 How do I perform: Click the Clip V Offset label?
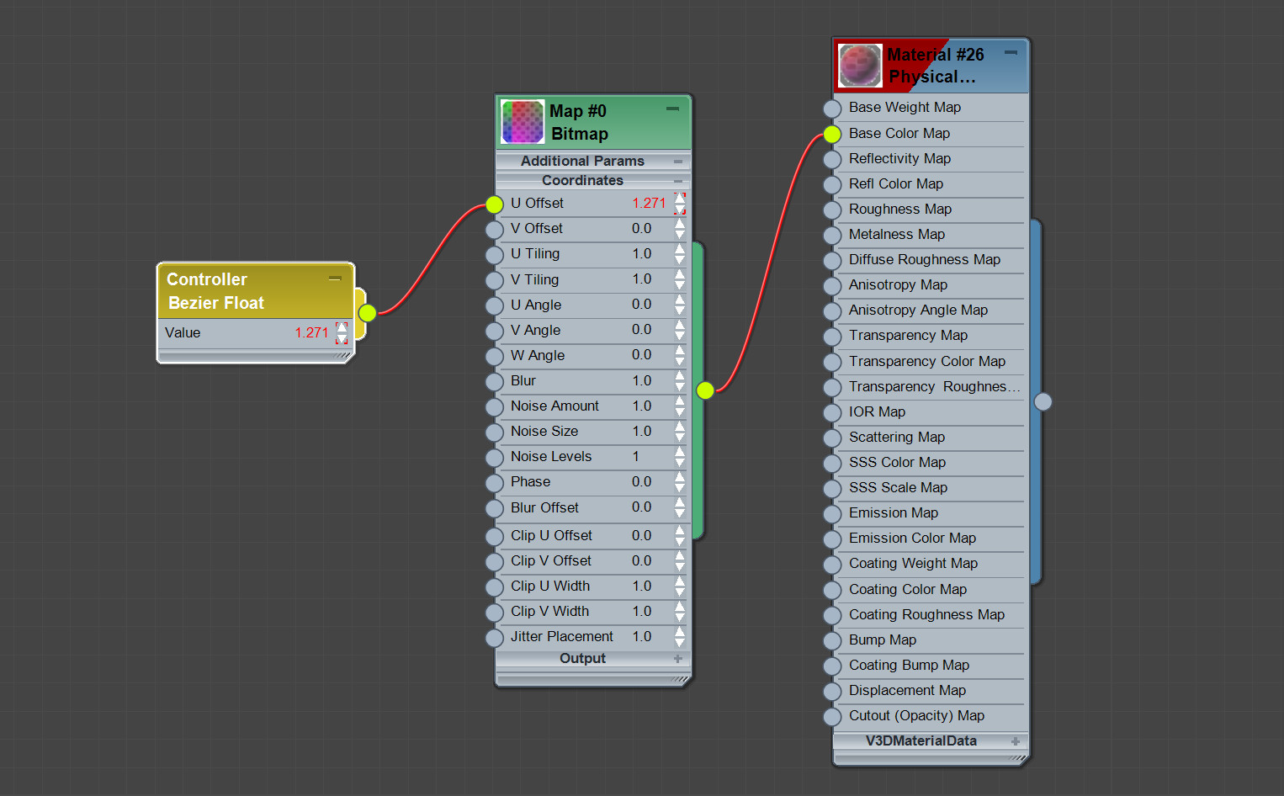(x=550, y=560)
